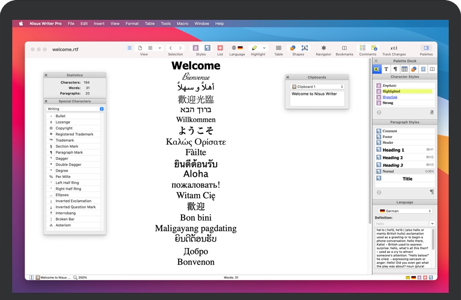The image size is (461, 300).
Task: Open the Writing category dropdown
Action: [75, 109]
